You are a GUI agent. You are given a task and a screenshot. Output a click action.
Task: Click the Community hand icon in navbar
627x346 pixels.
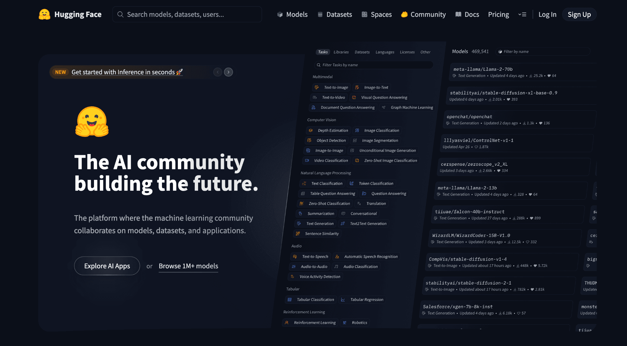click(x=404, y=14)
